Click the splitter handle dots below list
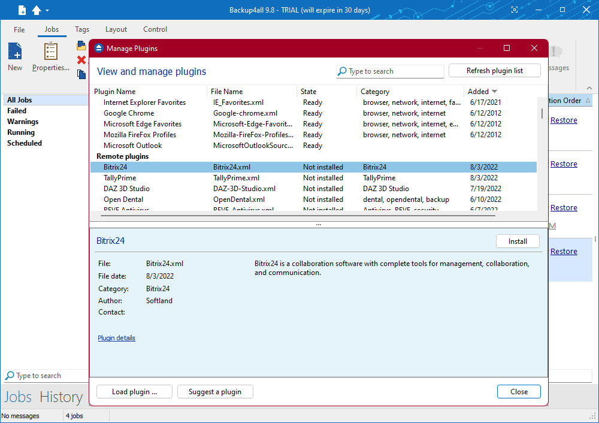 point(319,225)
